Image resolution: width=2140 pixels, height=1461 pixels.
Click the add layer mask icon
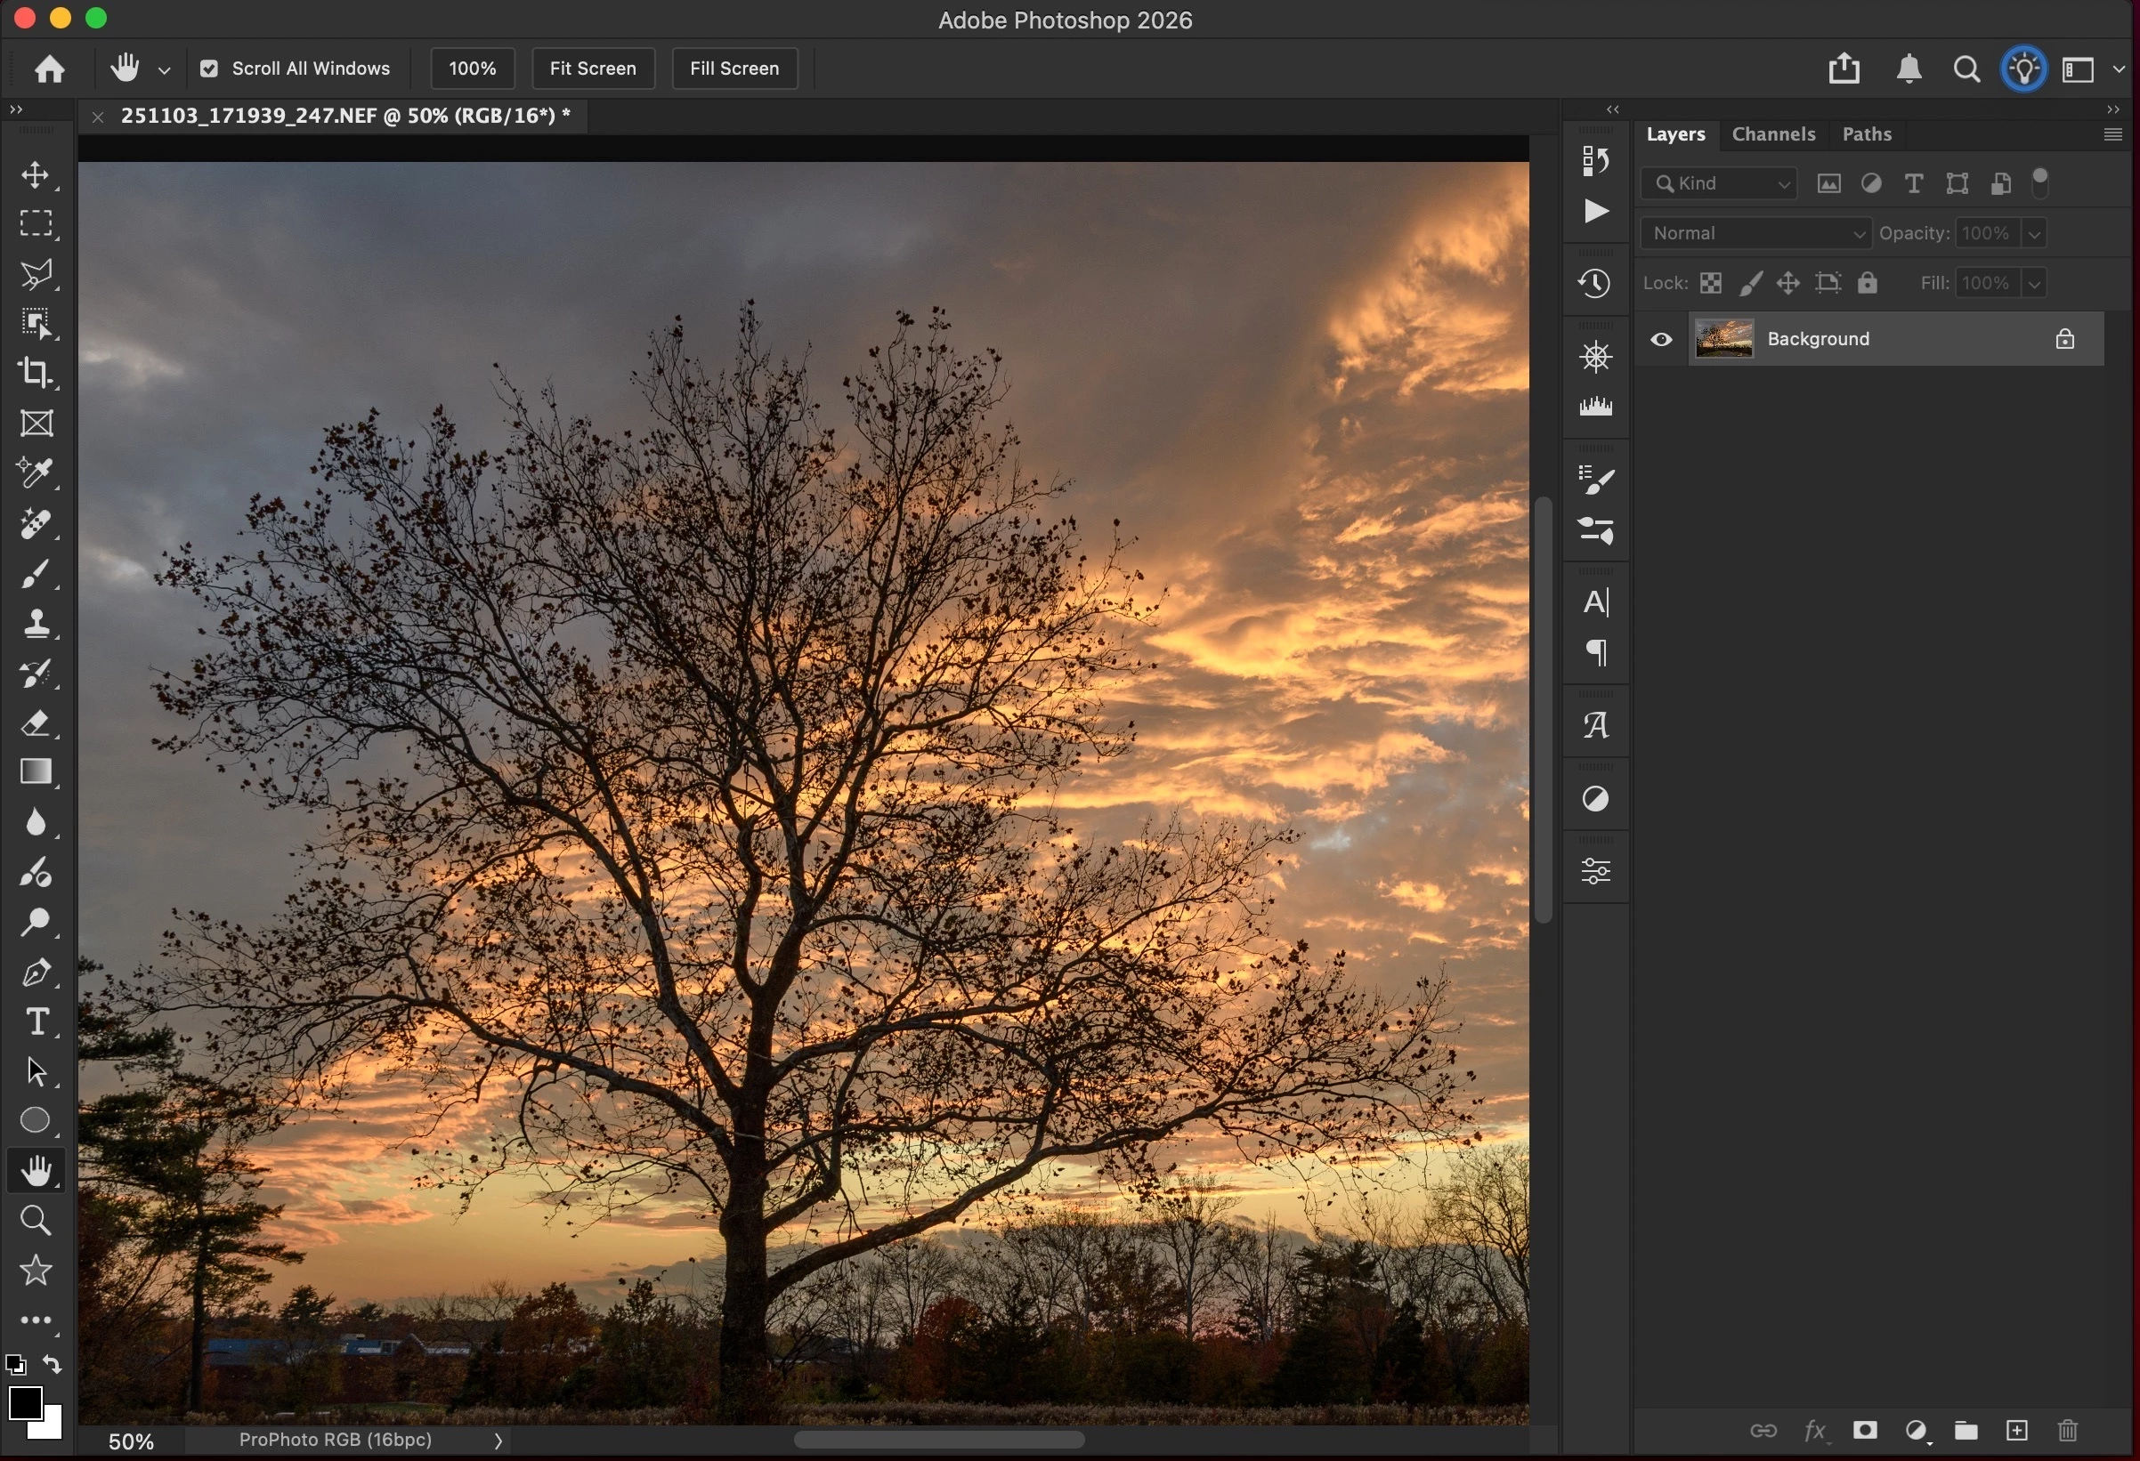1866,1430
